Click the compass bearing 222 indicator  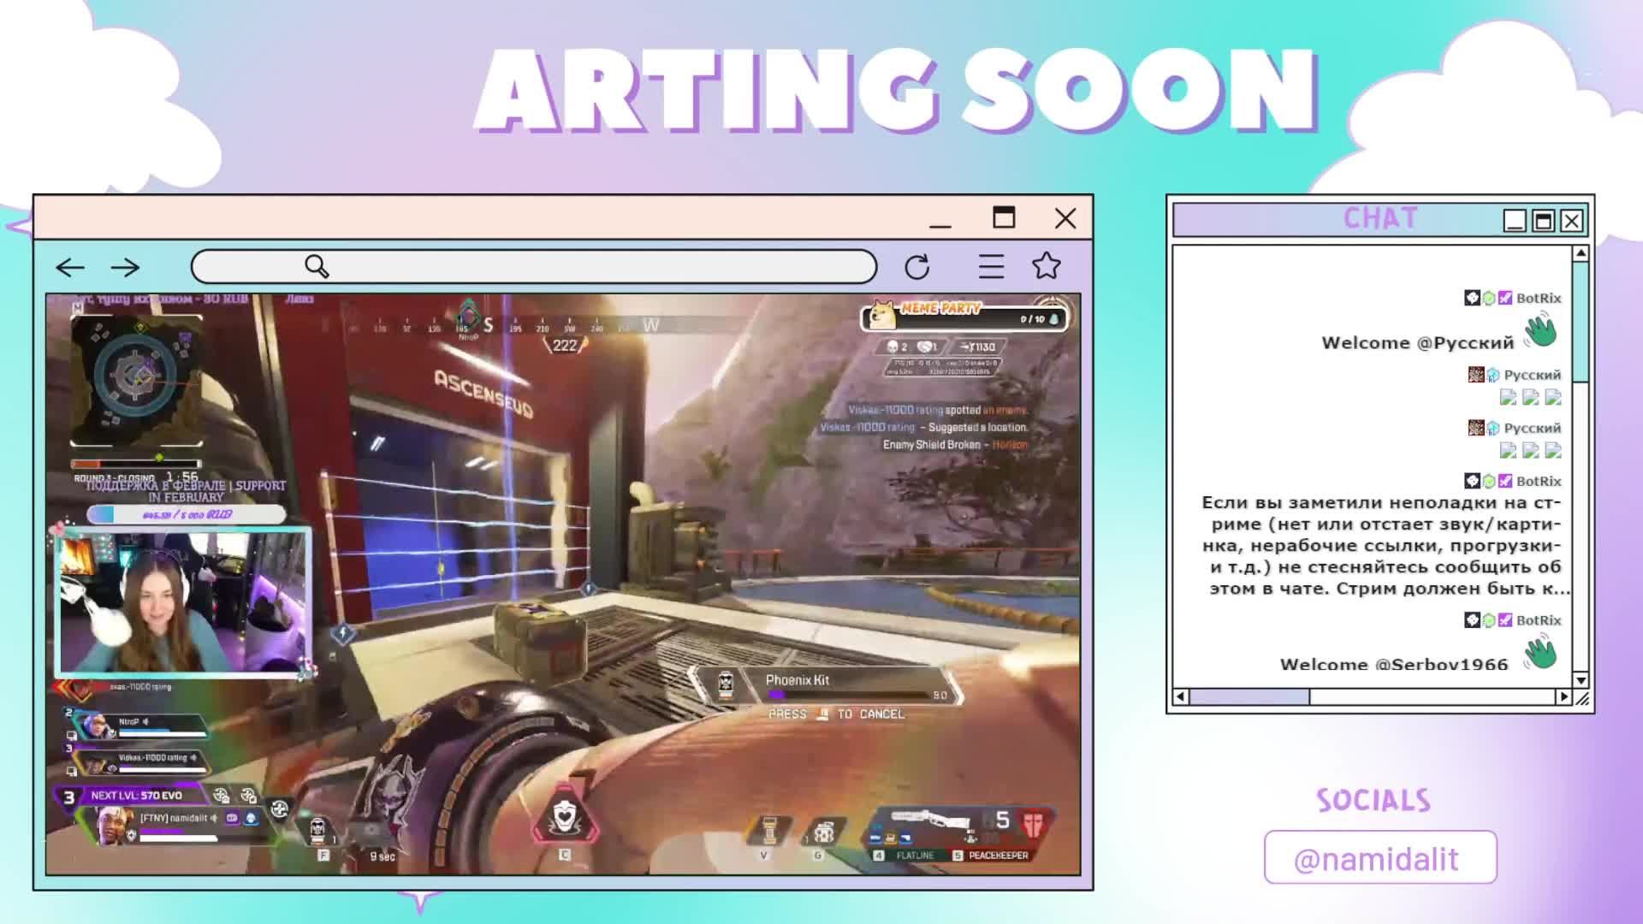565,346
